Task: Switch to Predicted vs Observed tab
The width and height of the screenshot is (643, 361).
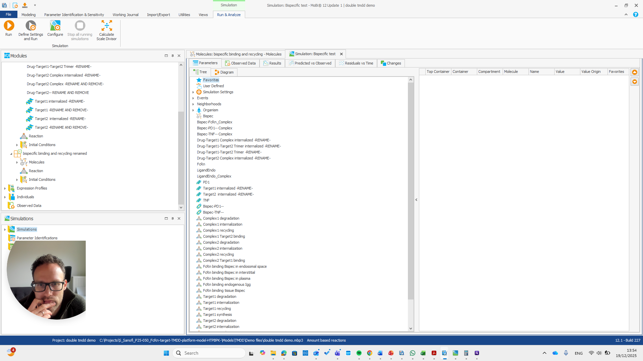Action: click(310, 63)
